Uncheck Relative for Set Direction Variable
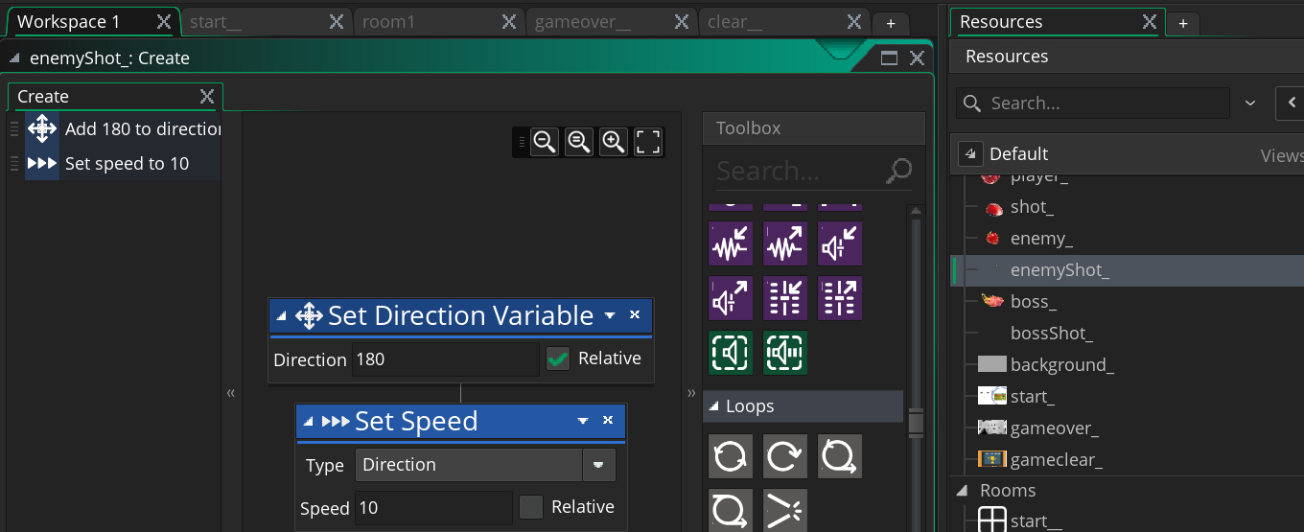The image size is (1304, 532). click(x=558, y=359)
